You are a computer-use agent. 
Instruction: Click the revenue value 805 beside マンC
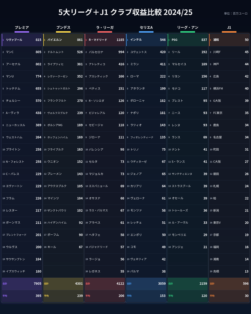38,52
